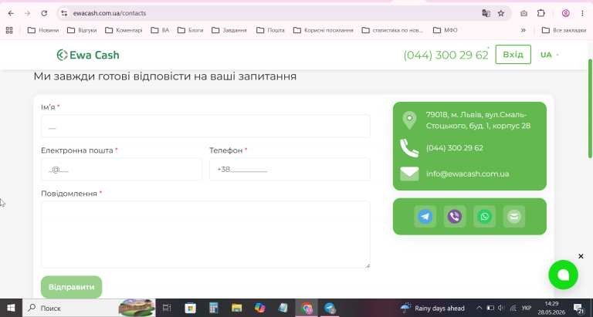
Task: Open the Chrome profile avatar
Action: point(566,13)
